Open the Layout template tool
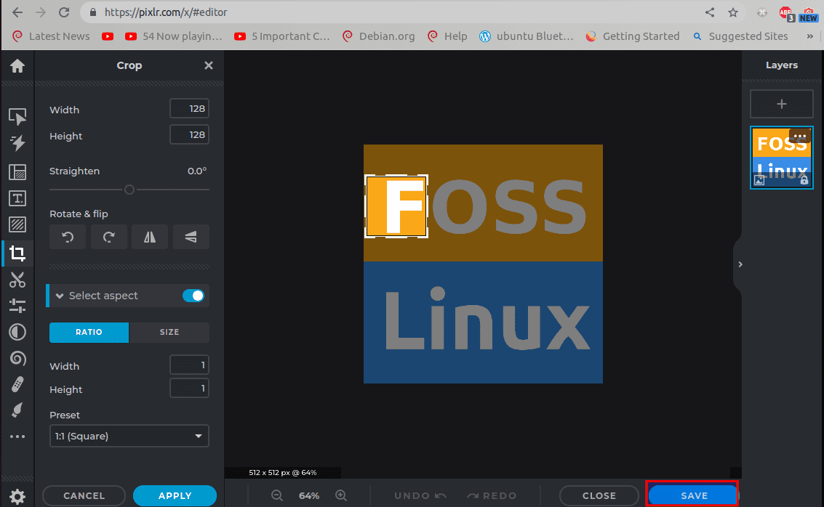Viewport: 824px width, 507px height. coord(17,172)
